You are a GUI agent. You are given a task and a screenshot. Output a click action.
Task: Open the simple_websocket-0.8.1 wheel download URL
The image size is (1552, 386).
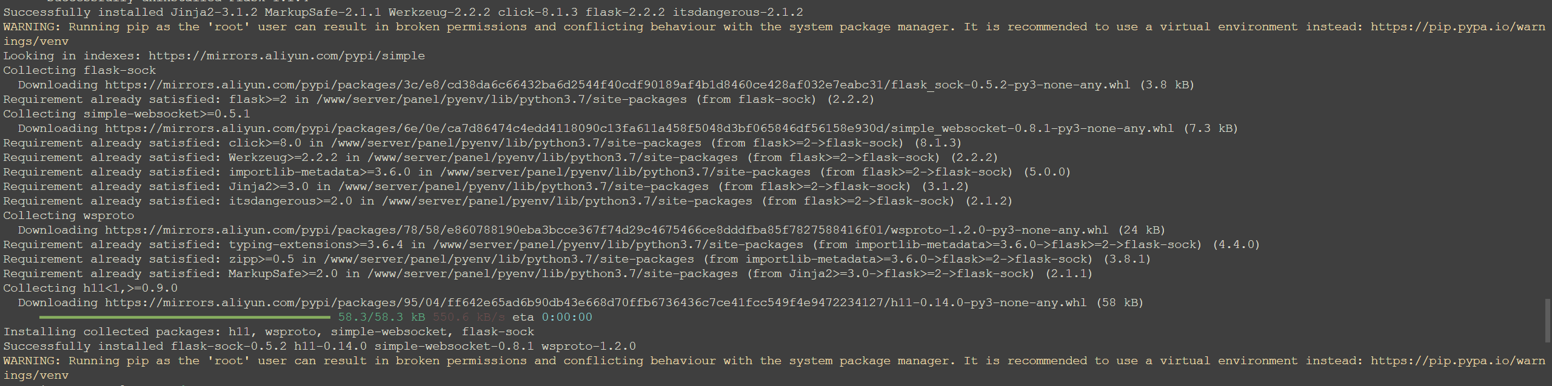(639, 128)
